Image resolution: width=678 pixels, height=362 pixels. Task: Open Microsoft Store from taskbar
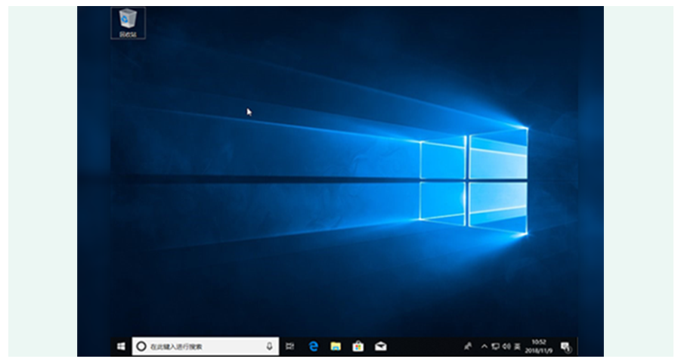pyautogui.click(x=358, y=346)
